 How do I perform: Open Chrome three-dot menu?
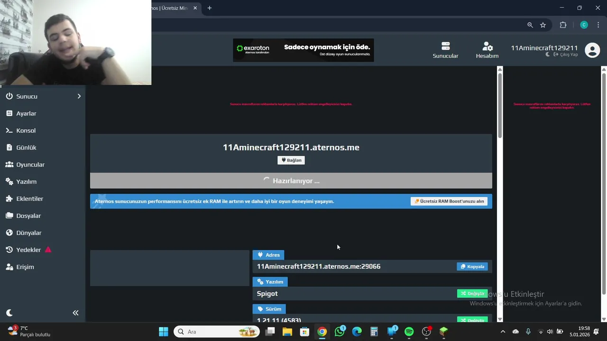tap(598, 25)
